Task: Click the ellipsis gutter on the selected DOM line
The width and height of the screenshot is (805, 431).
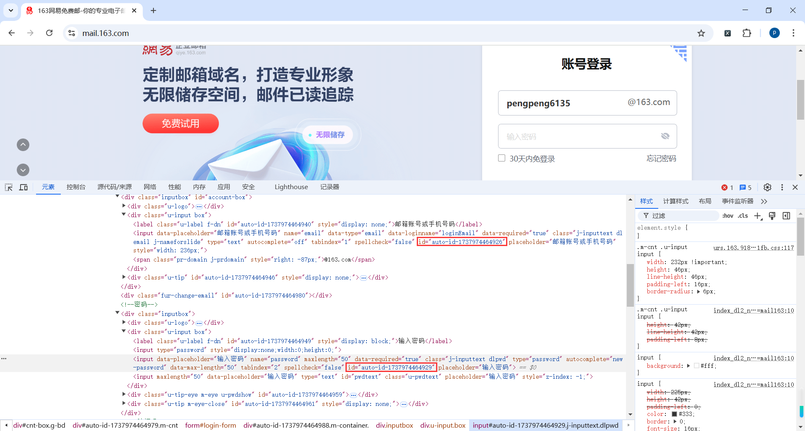Action: [x=4, y=359]
